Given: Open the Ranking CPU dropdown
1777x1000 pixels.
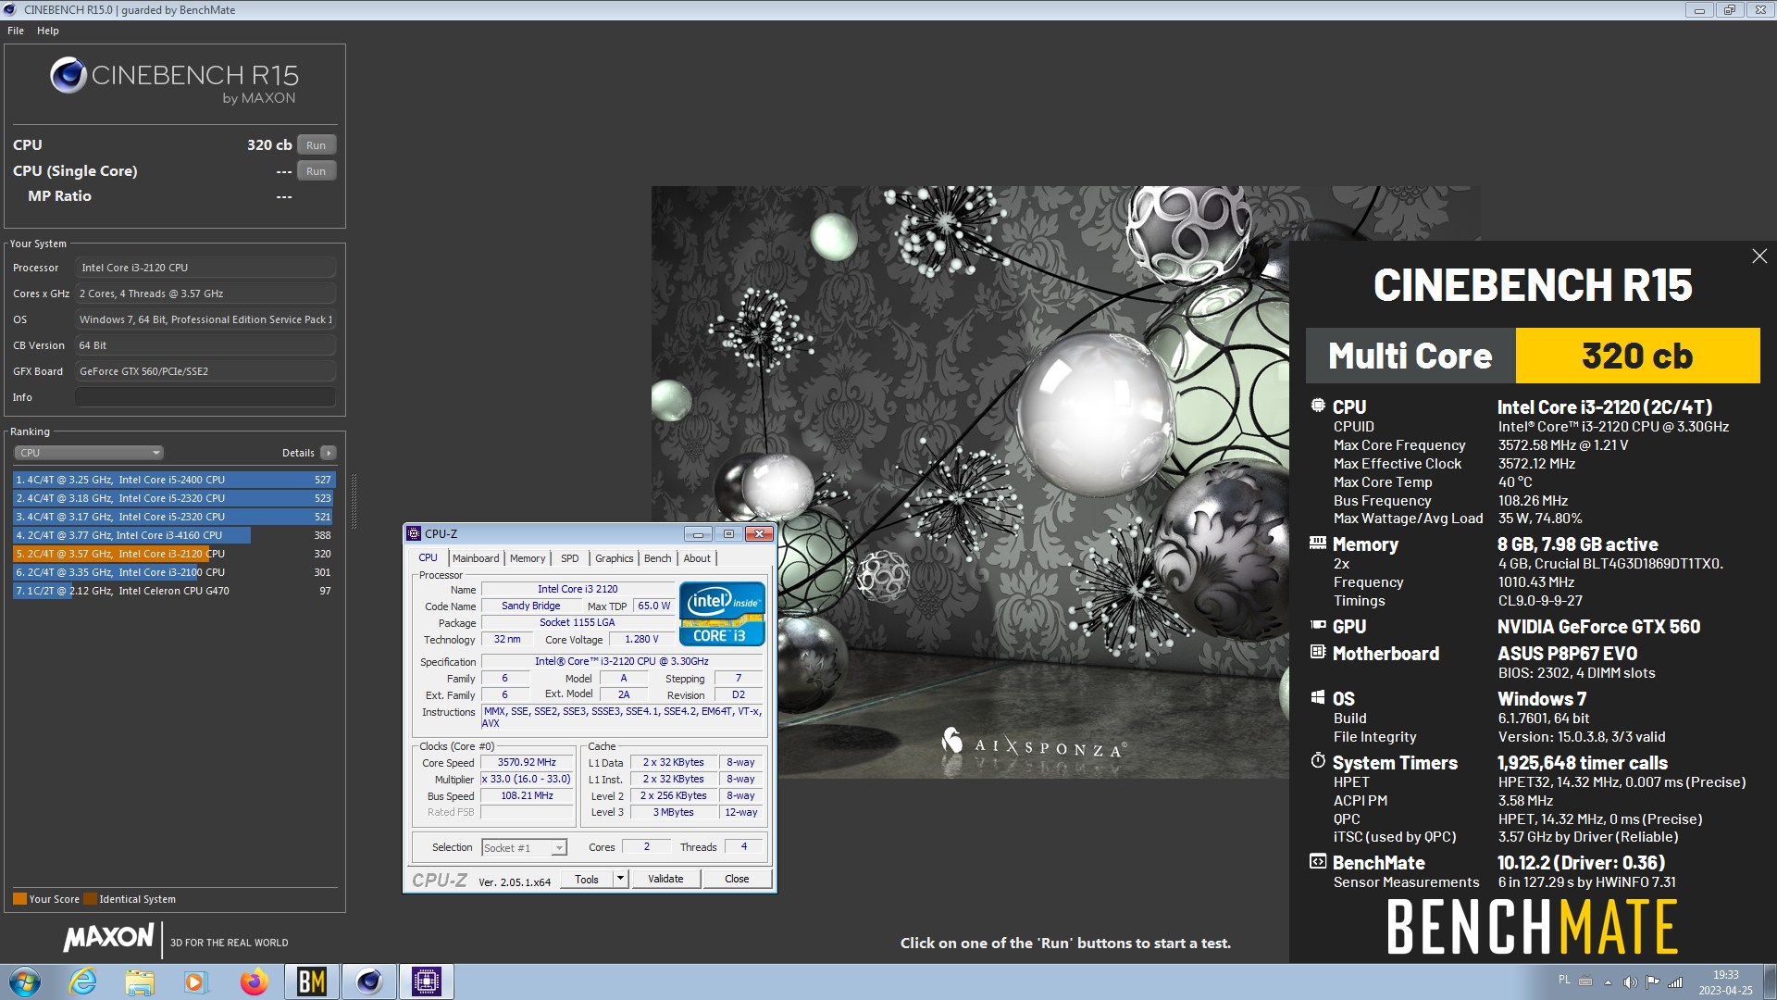Looking at the screenshot, I should [x=89, y=453].
